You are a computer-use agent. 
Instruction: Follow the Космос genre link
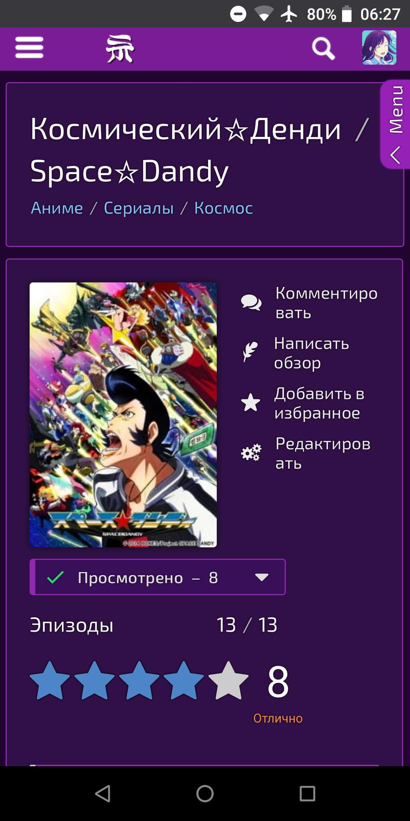(x=223, y=208)
